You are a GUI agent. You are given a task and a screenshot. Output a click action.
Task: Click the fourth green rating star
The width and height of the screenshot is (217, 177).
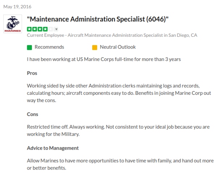click(x=44, y=29)
